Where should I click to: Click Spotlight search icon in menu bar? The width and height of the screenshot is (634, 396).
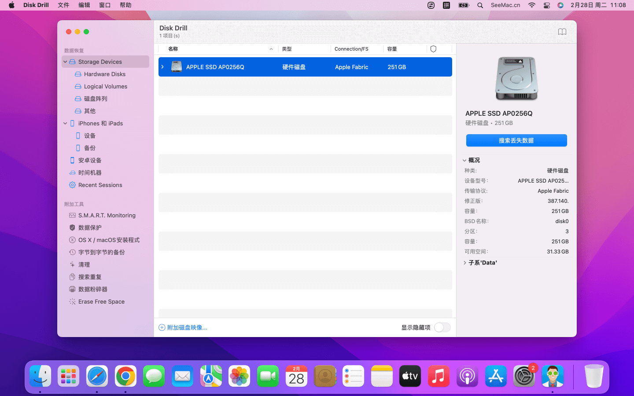pyautogui.click(x=480, y=5)
